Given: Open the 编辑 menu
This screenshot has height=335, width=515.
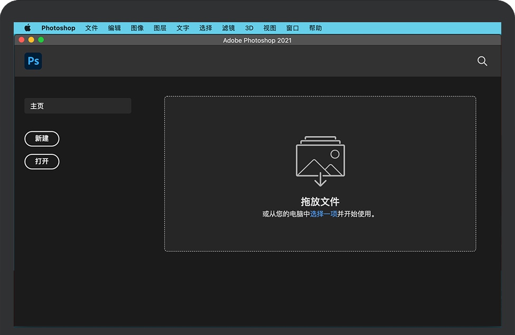Looking at the screenshot, I should pos(114,28).
